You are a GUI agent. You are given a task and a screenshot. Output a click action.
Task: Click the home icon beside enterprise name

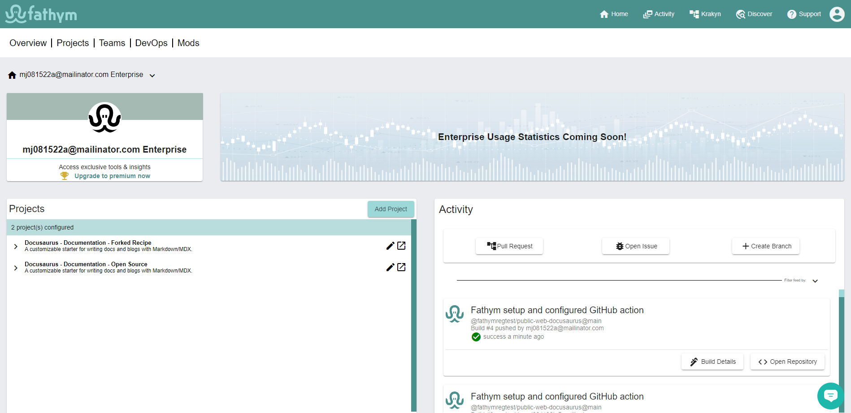tap(12, 75)
